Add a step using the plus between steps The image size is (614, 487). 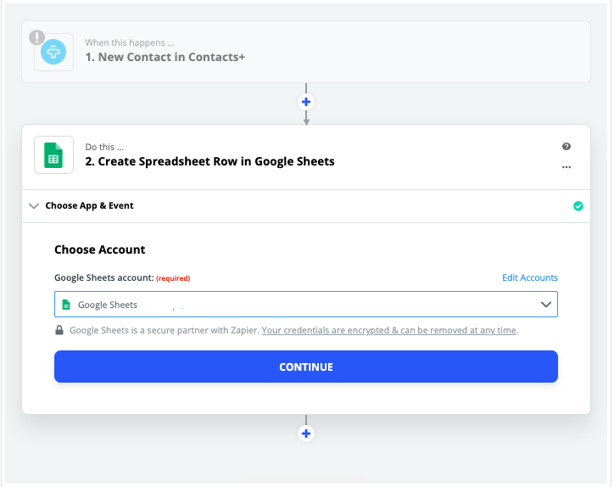(306, 102)
